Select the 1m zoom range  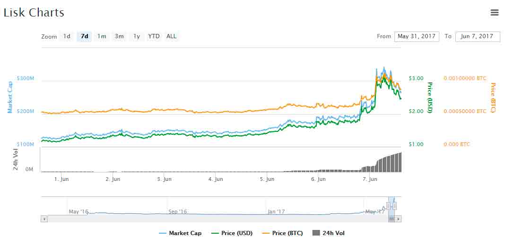point(102,36)
